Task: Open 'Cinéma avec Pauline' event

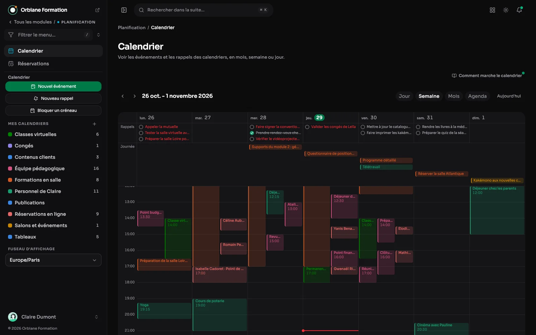Action: point(441,329)
